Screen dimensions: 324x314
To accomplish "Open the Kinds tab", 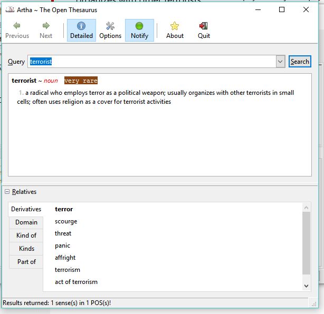I will pyautogui.click(x=26, y=249).
